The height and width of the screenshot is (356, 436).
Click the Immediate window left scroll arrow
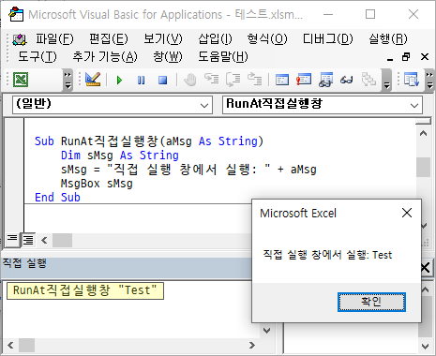tap(10, 346)
